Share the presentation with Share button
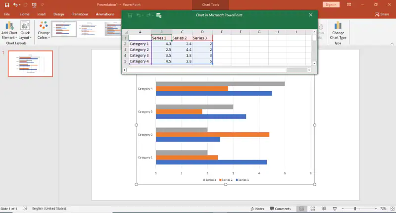Viewport: 396px width, 213px height. (x=382, y=14)
